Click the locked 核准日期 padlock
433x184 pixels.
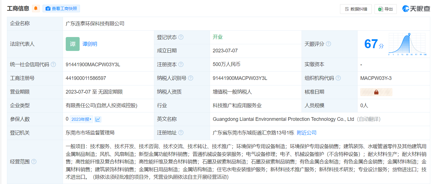(376, 92)
